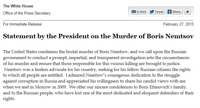200x108 pixels.
Task: Share the statement on Facebook
Action: click(174, 12)
